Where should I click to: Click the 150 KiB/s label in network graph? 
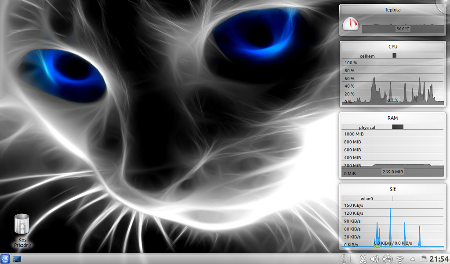[x=354, y=205]
